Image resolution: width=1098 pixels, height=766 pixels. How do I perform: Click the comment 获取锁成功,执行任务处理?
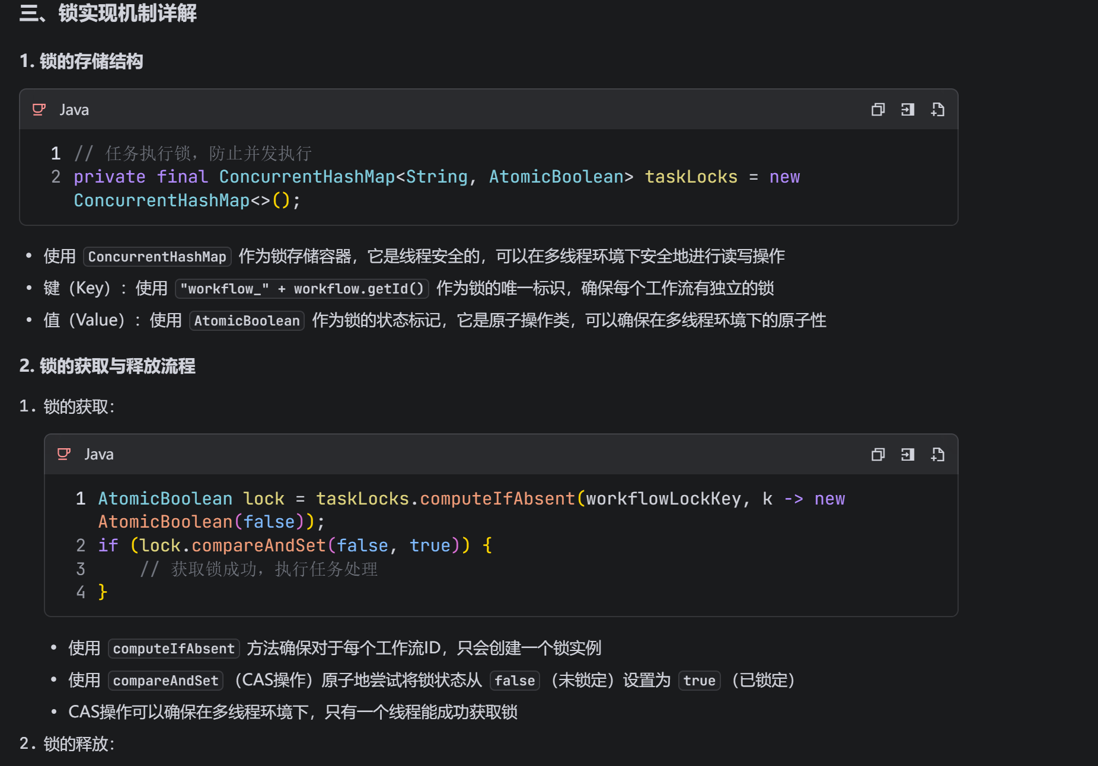(x=258, y=569)
